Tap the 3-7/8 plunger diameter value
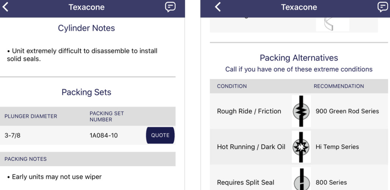The height and width of the screenshot is (190, 390). [x=13, y=135]
